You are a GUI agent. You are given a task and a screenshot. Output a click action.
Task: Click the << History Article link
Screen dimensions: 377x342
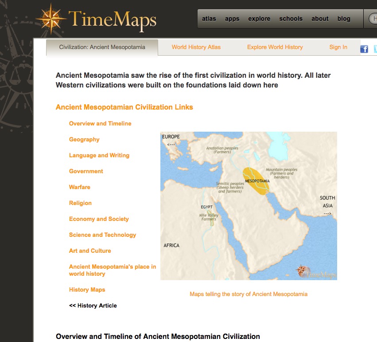tap(93, 305)
